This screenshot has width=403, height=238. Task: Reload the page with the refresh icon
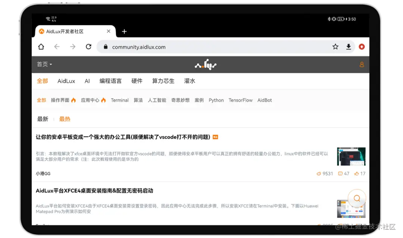pyautogui.click(x=88, y=47)
